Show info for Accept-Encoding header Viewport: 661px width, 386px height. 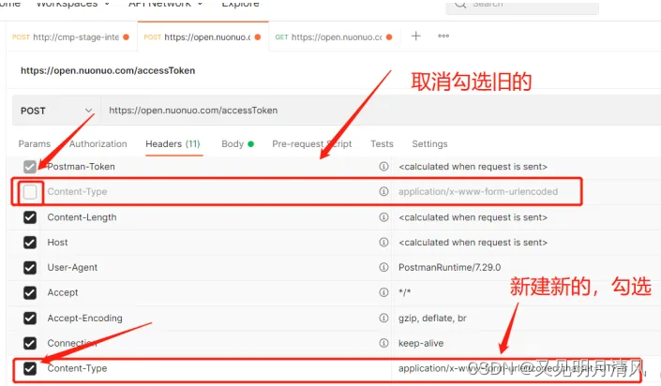pos(383,318)
